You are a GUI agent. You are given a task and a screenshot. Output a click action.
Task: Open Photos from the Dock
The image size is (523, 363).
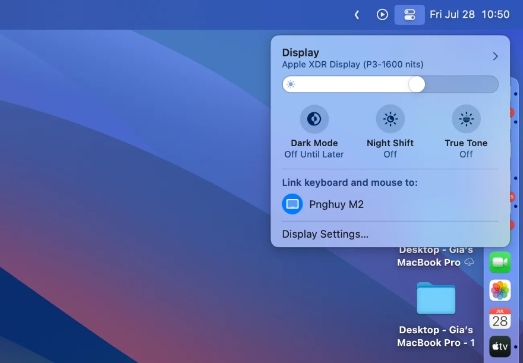500,290
